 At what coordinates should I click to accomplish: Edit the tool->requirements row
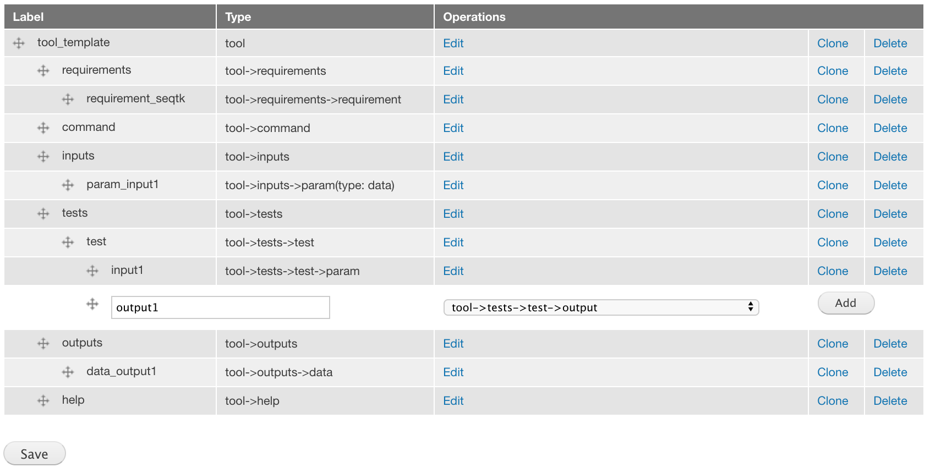pyautogui.click(x=453, y=71)
